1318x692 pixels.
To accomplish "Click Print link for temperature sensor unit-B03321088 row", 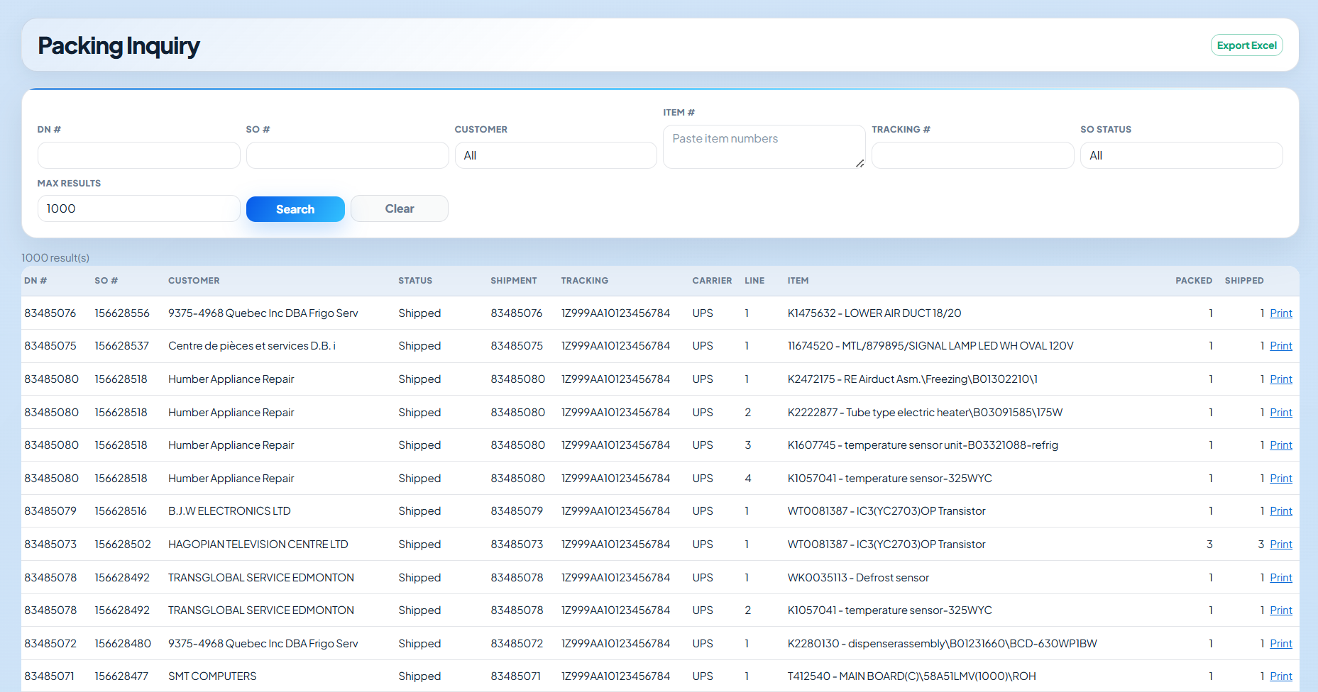I will (1280, 445).
